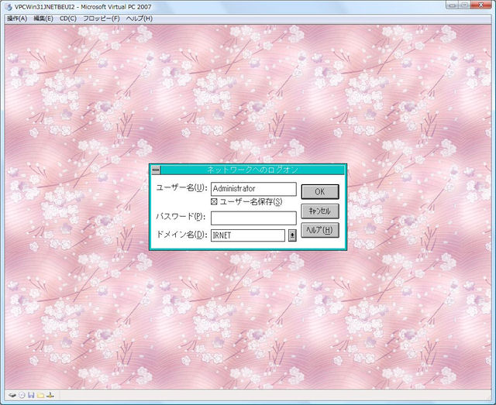
Task: Focus the パスワード input field
Action: click(253, 218)
